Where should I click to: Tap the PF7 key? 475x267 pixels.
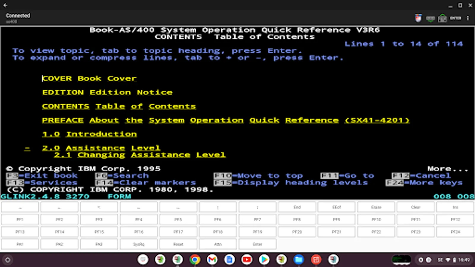pos(257,220)
